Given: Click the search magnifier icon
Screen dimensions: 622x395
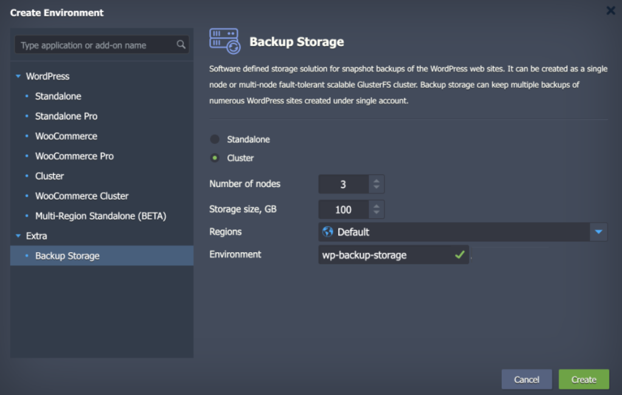Looking at the screenshot, I should point(181,44).
